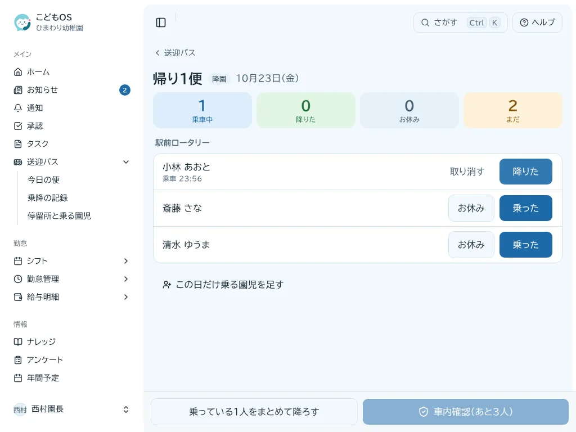
Task: Click the 勤怠管理 clock icon
Action: [18, 279]
